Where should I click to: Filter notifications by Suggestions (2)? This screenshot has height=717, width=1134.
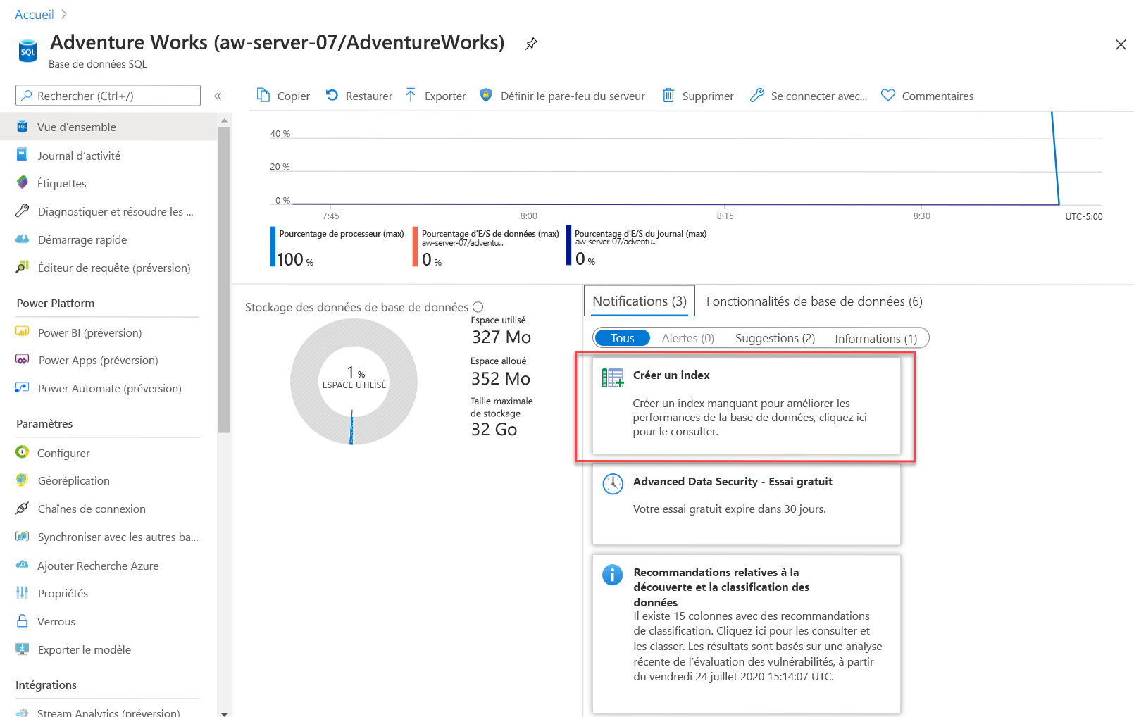pos(775,338)
